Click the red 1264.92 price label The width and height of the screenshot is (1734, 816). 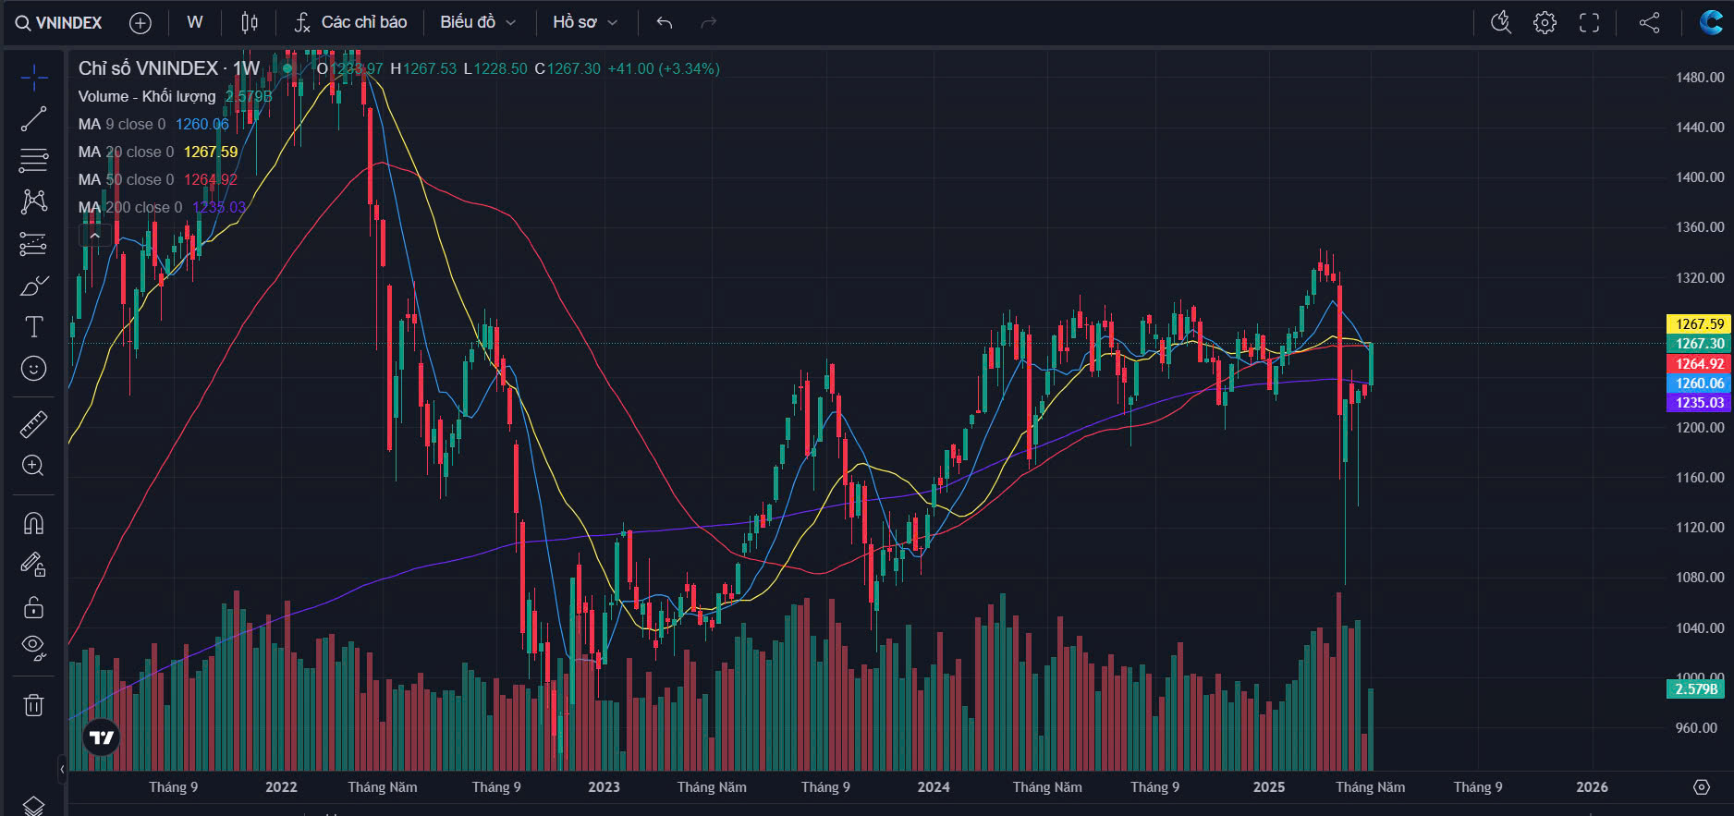1700,364
